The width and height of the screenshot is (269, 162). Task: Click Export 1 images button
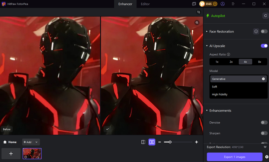coord(235,157)
